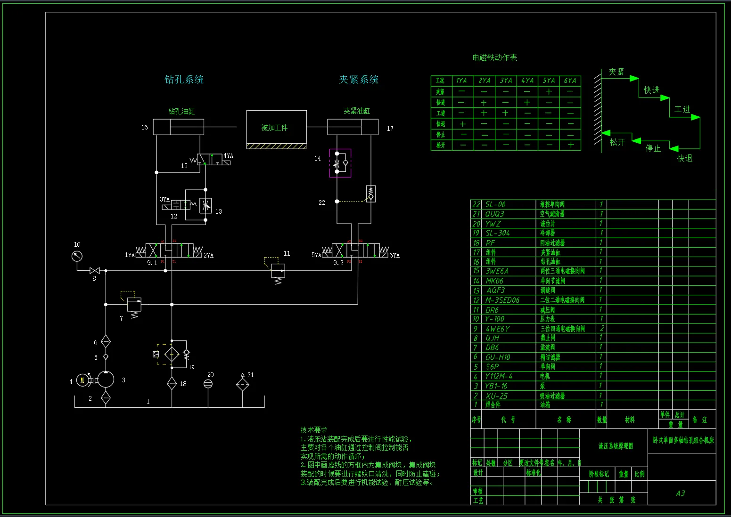Select the AQF3 code in the parts list
The height and width of the screenshot is (517, 731).
[495, 291]
